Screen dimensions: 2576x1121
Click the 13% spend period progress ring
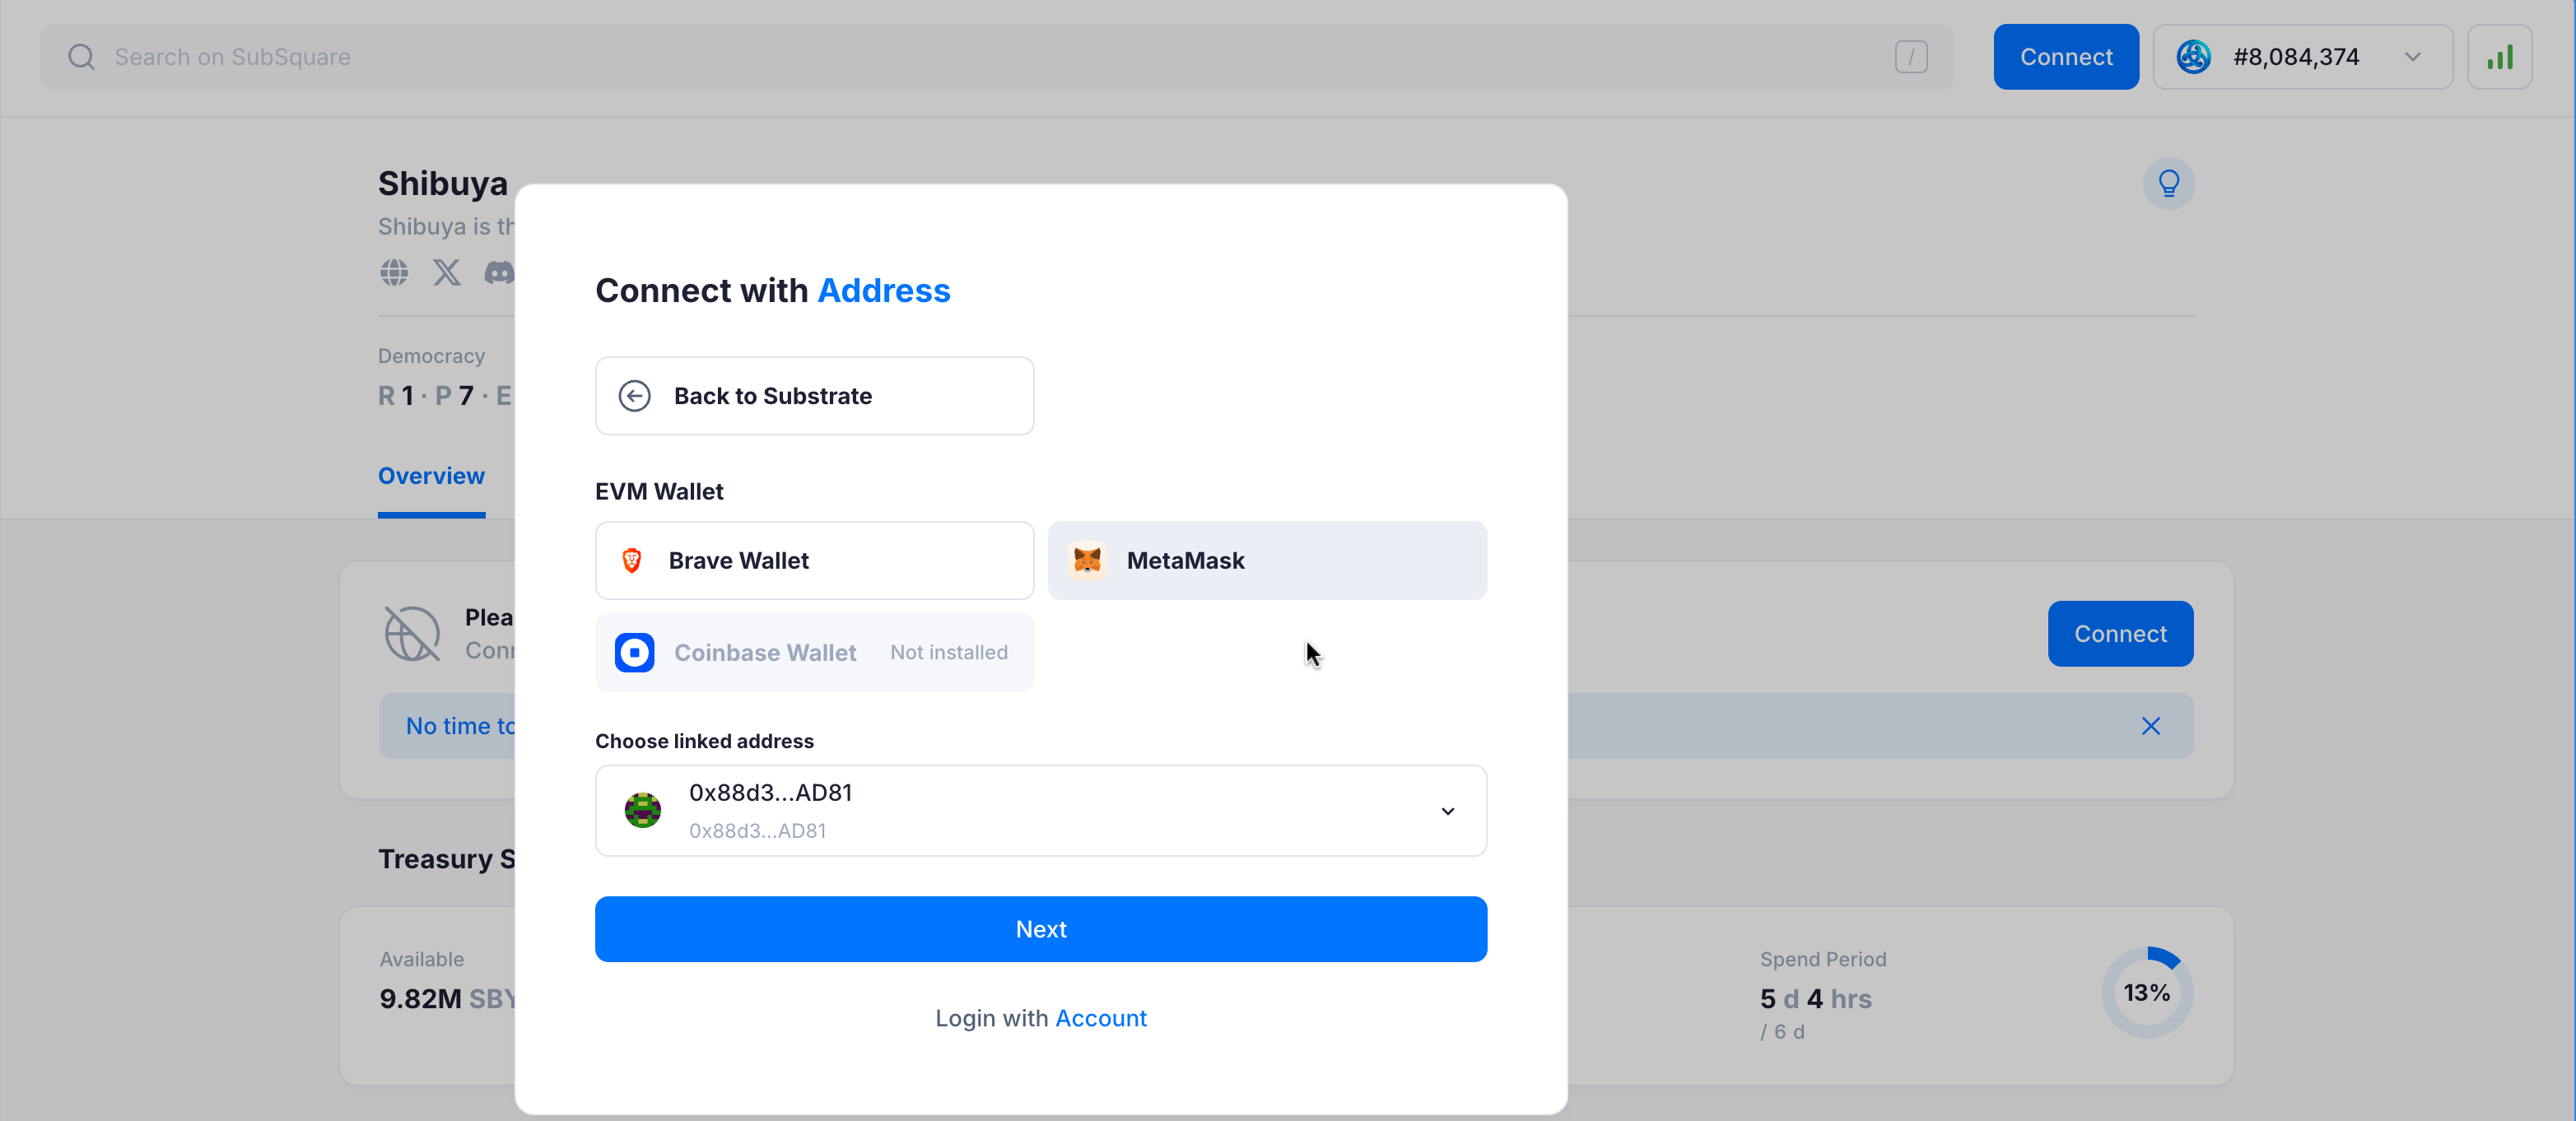(2146, 992)
